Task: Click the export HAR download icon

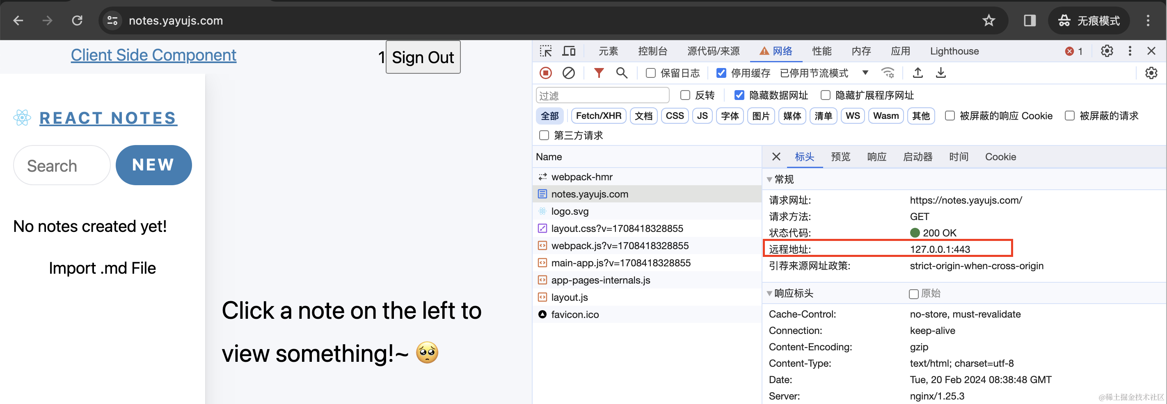Action: (x=940, y=73)
